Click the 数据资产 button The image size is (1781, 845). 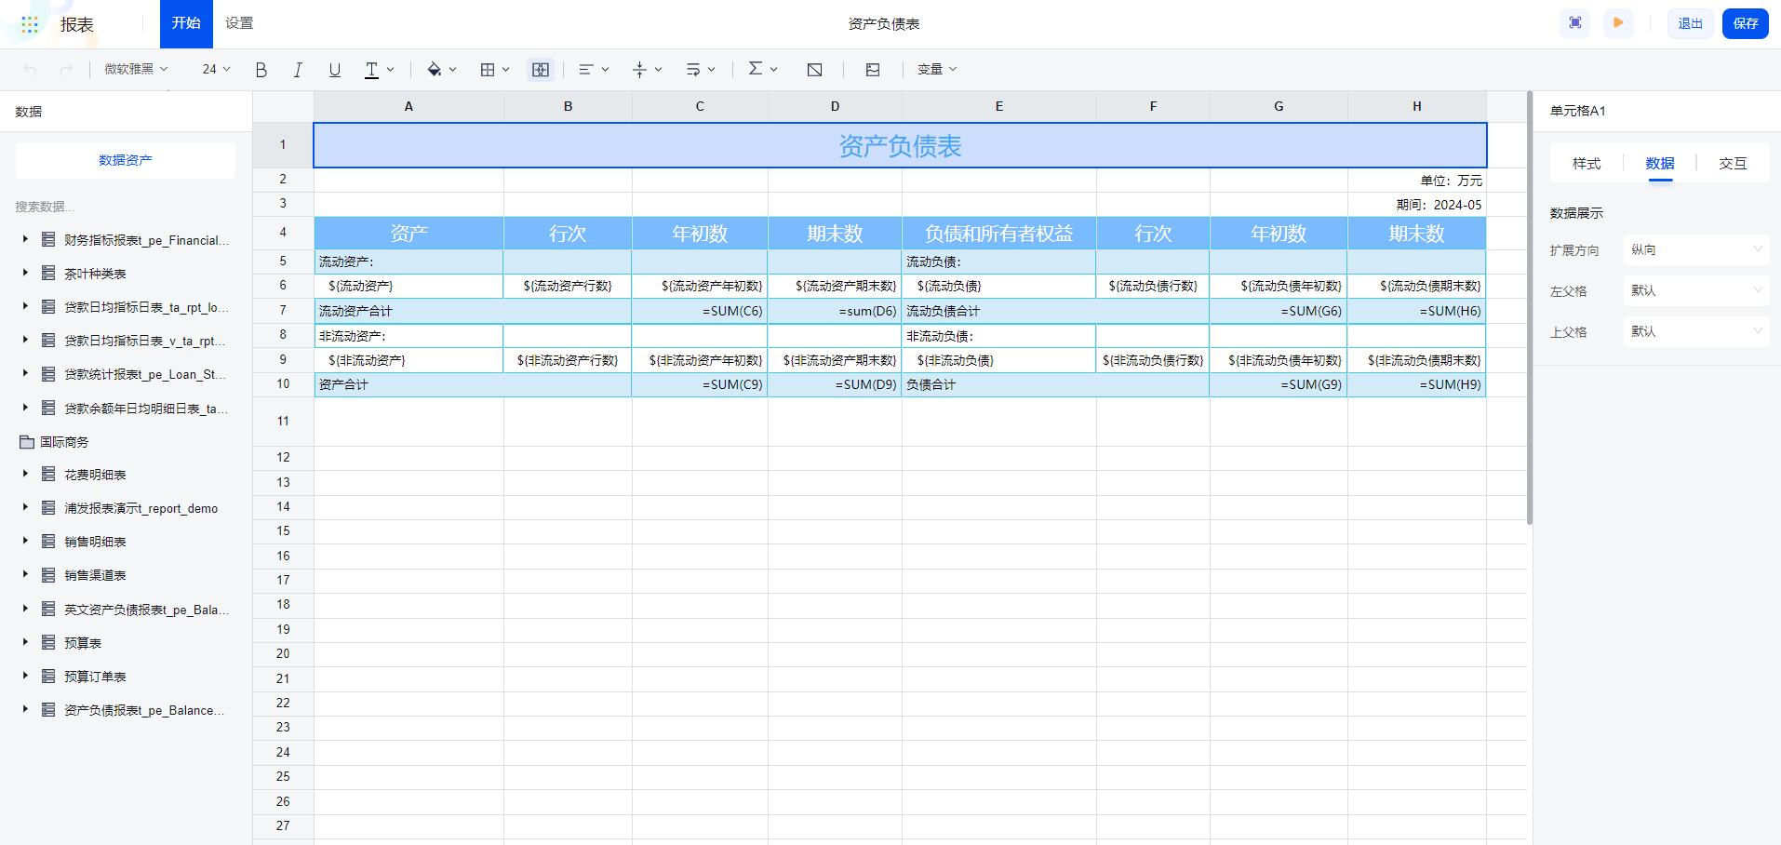pos(126,160)
